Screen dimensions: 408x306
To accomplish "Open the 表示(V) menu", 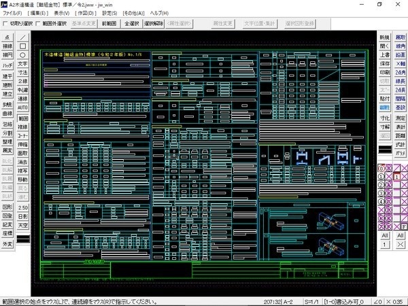I will point(61,13).
